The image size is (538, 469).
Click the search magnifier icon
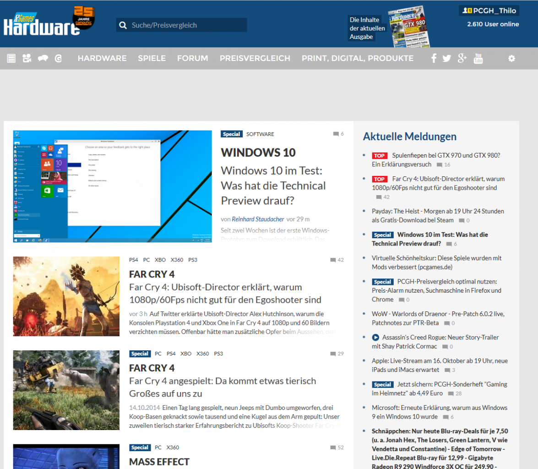pyautogui.click(x=123, y=25)
